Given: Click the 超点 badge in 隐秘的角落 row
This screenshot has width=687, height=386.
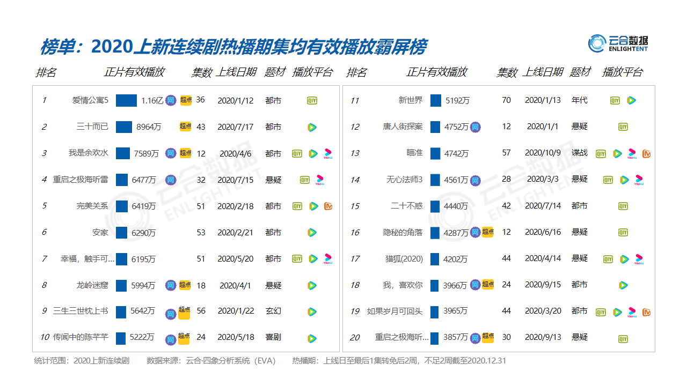Looking at the screenshot, I should [488, 232].
